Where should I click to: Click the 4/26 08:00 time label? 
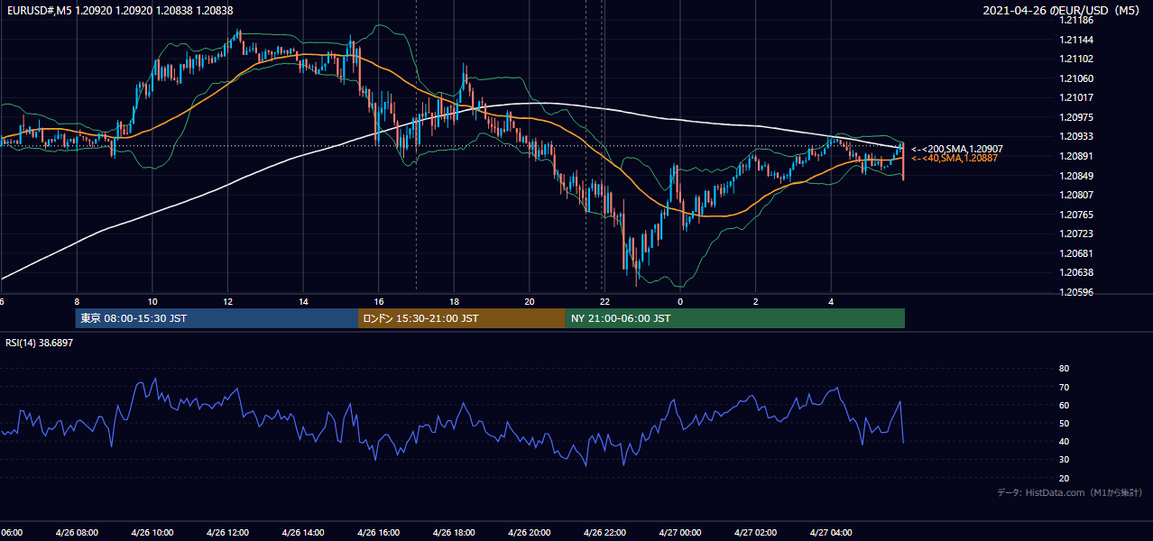(77, 532)
